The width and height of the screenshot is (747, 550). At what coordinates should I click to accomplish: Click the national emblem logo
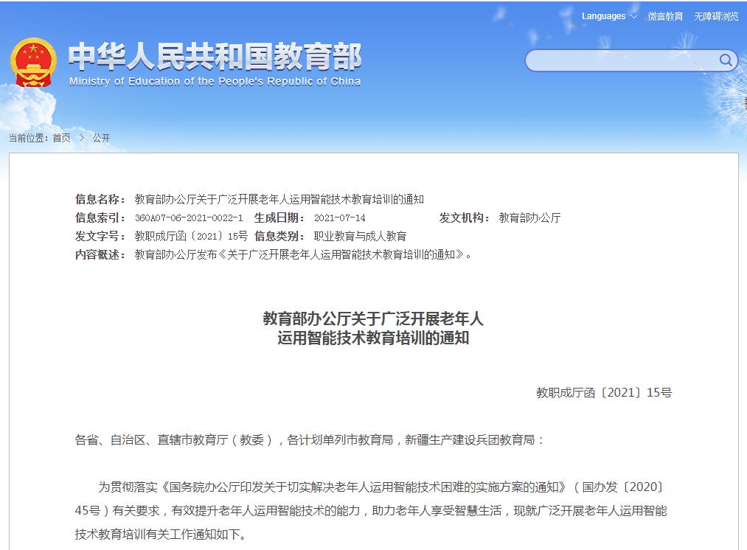(33, 63)
